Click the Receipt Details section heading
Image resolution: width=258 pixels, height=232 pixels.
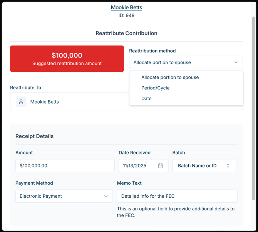click(x=34, y=136)
